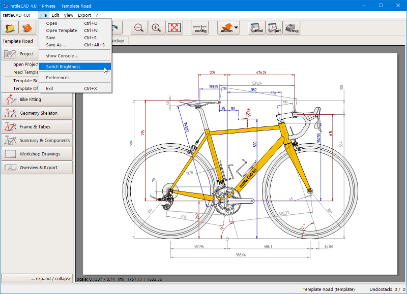
Task: Open the Export menu
Action: point(84,15)
